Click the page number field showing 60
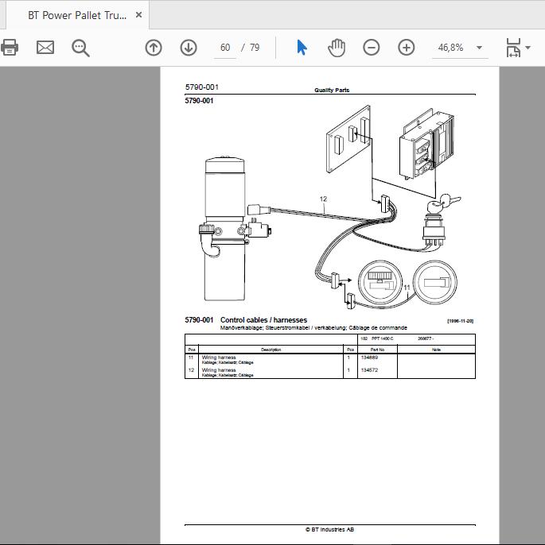Screen dimensions: 545x545 [x=225, y=48]
